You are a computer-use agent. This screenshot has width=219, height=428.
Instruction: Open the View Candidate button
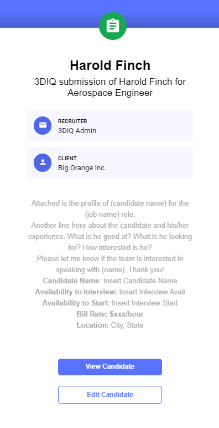coord(110,366)
